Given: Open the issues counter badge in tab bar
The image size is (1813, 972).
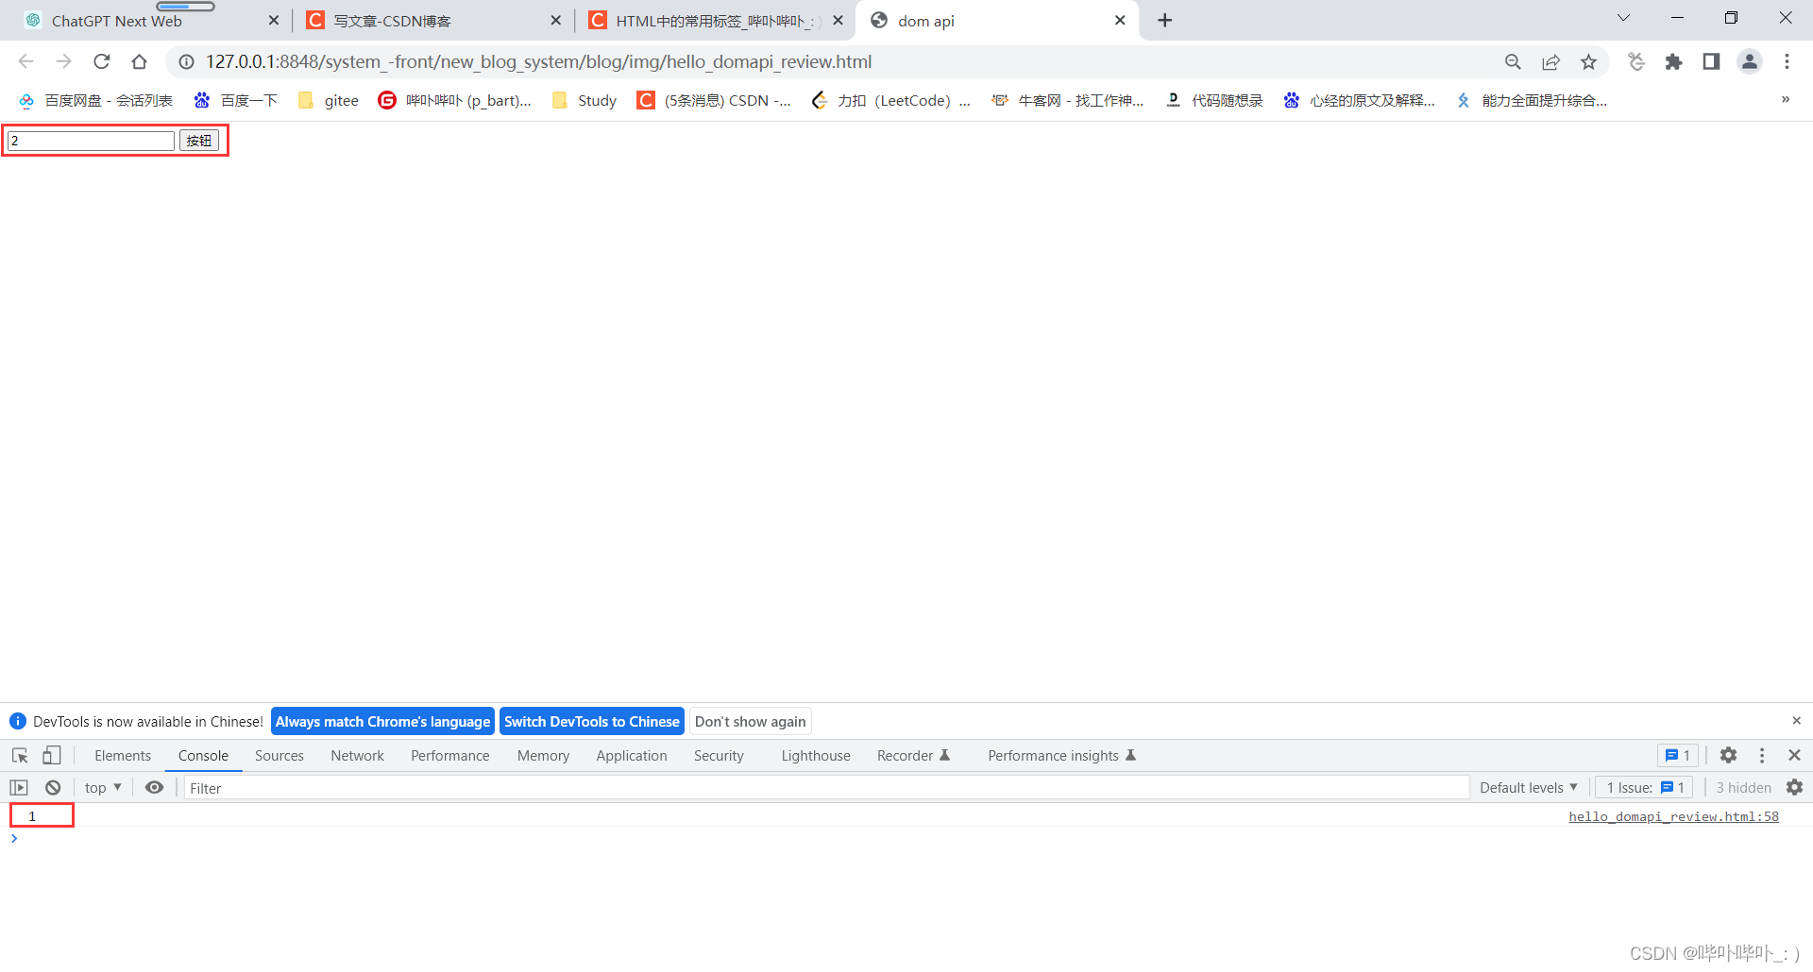Looking at the screenshot, I should pos(1678,755).
